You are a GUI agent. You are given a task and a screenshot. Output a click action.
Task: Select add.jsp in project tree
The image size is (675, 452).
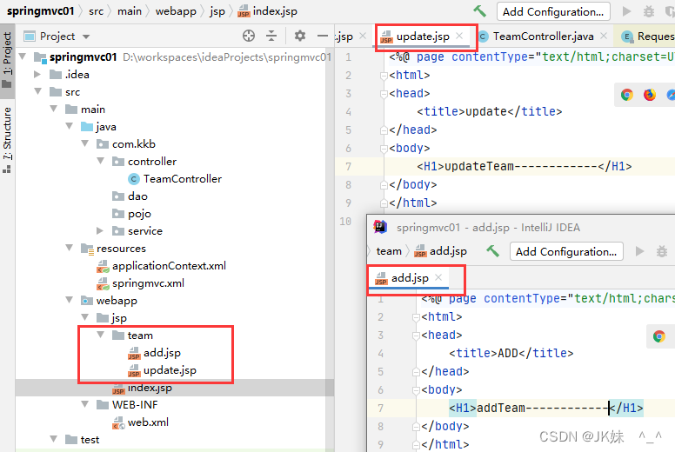pos(154,353)
